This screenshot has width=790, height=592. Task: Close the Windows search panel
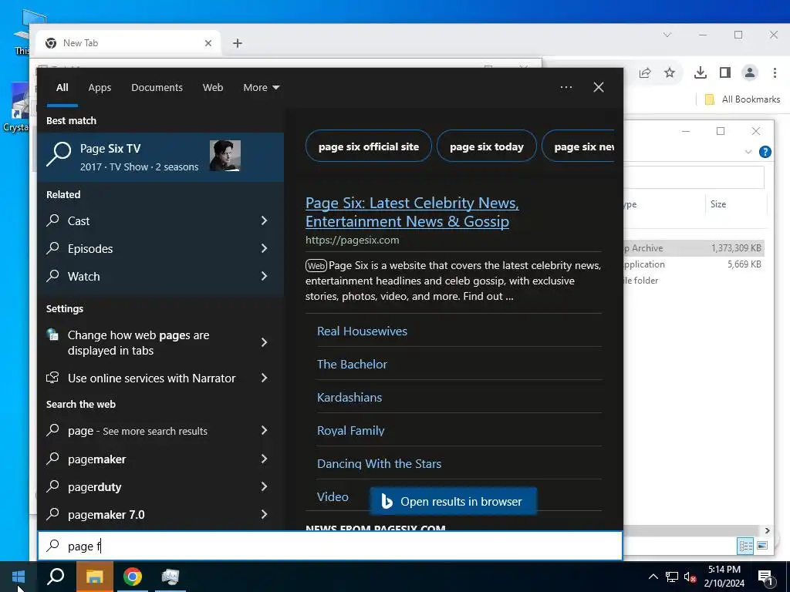click(x=599, y=87)
